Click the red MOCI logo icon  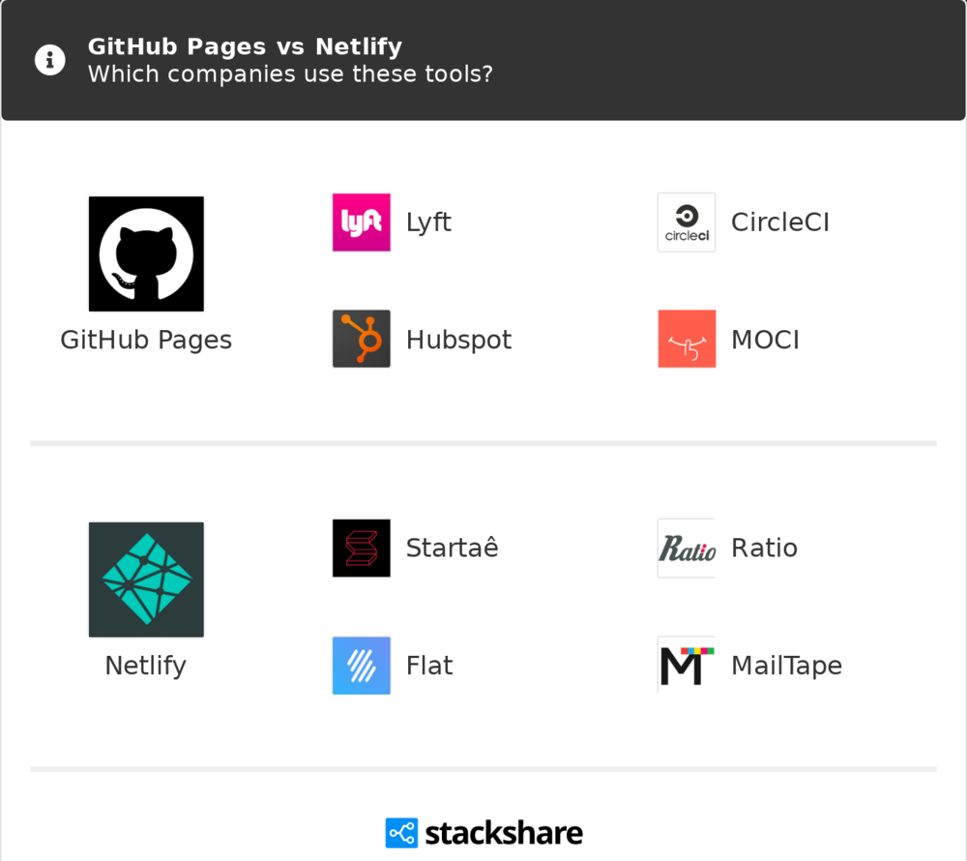[687, 340]
